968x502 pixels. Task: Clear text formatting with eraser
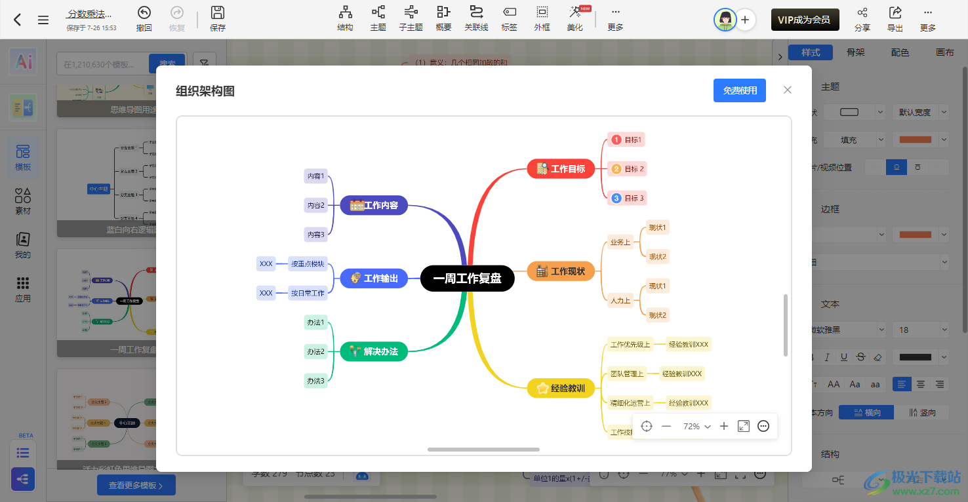coord(879,357)
